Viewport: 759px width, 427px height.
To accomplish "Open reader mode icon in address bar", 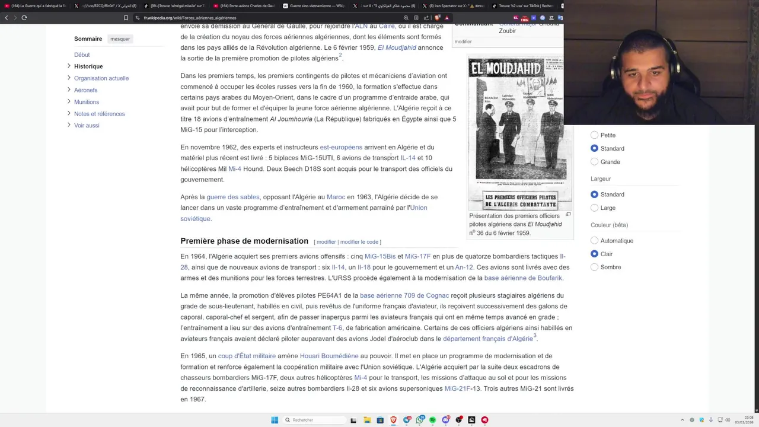I will pos(416,18).
